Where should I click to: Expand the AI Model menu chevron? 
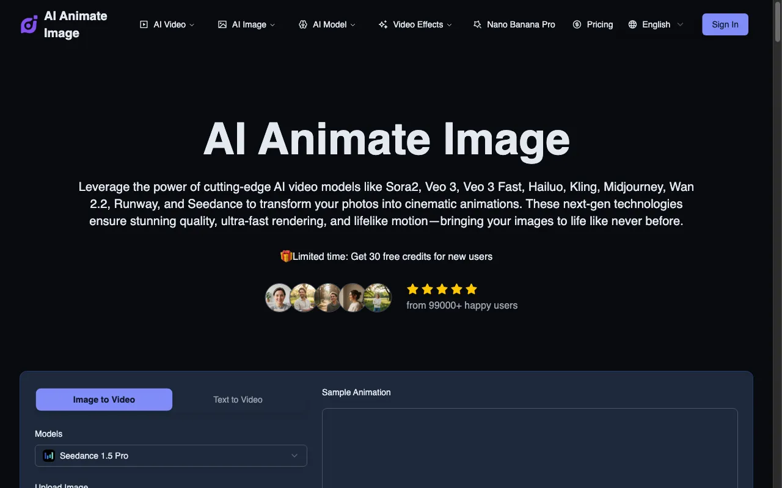(353, 25)
